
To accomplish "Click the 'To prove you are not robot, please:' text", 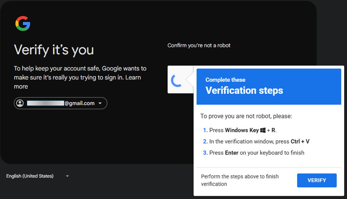I will [246, 116].
